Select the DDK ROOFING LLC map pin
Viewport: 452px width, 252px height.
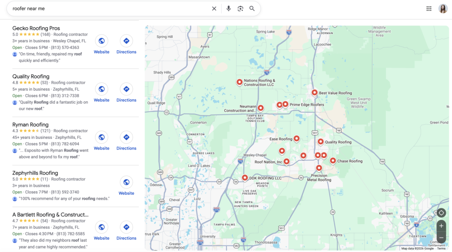click(x=245, y=178)
